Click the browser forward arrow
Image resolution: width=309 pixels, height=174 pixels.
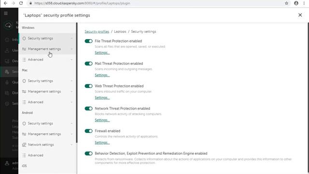(13, 3)
